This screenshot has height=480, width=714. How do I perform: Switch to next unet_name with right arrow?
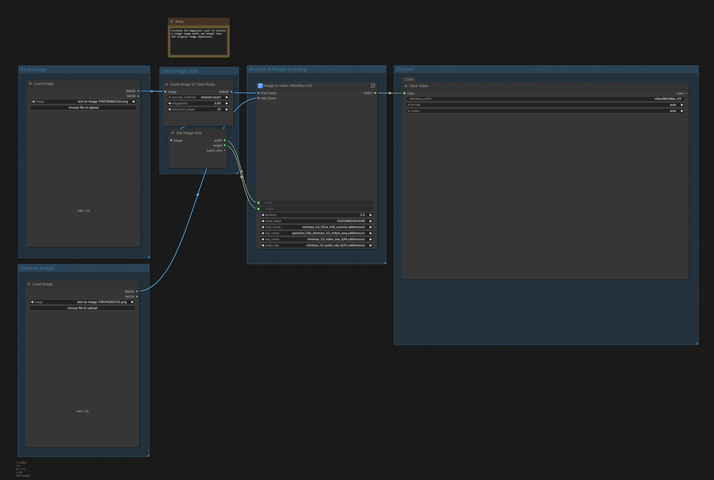[x=371, y=227]
